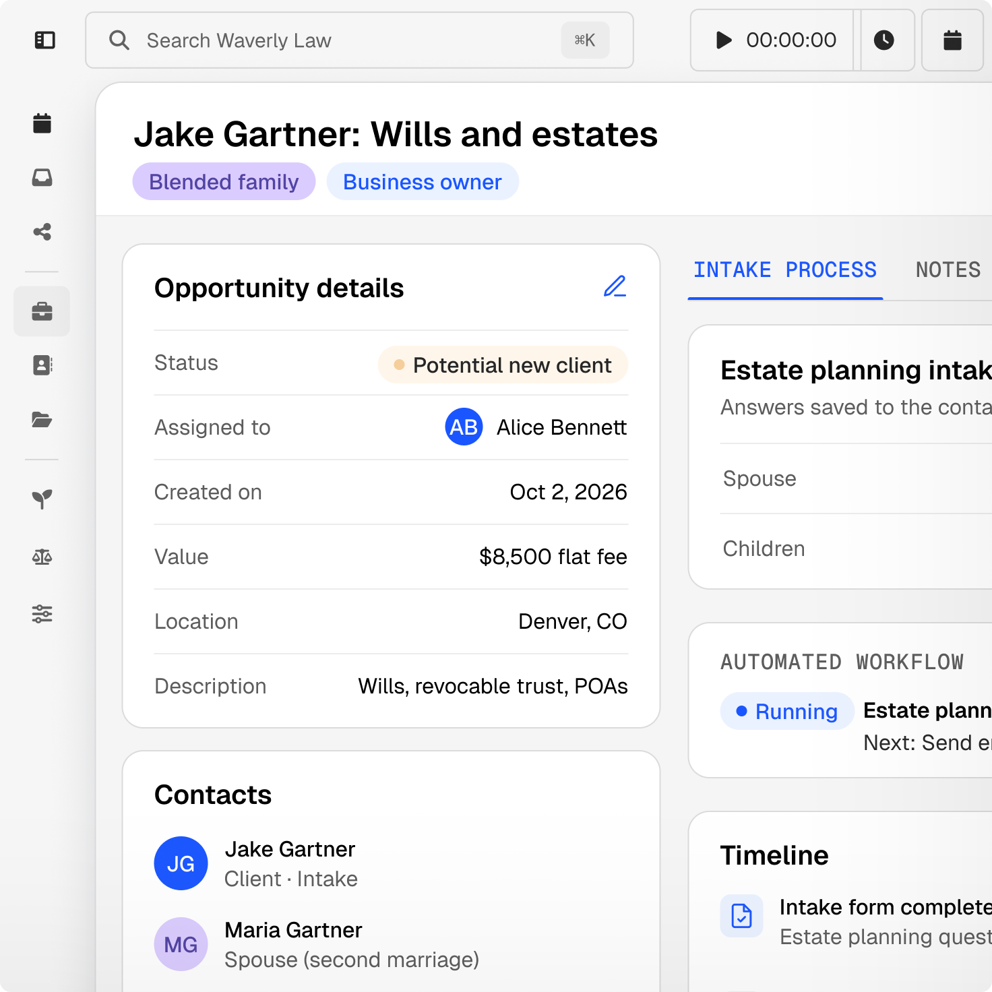This screenshot has width=992, height=992.
Task: Open the top-right calendar button
Action: pyautogui.click(x=952, y=40)
